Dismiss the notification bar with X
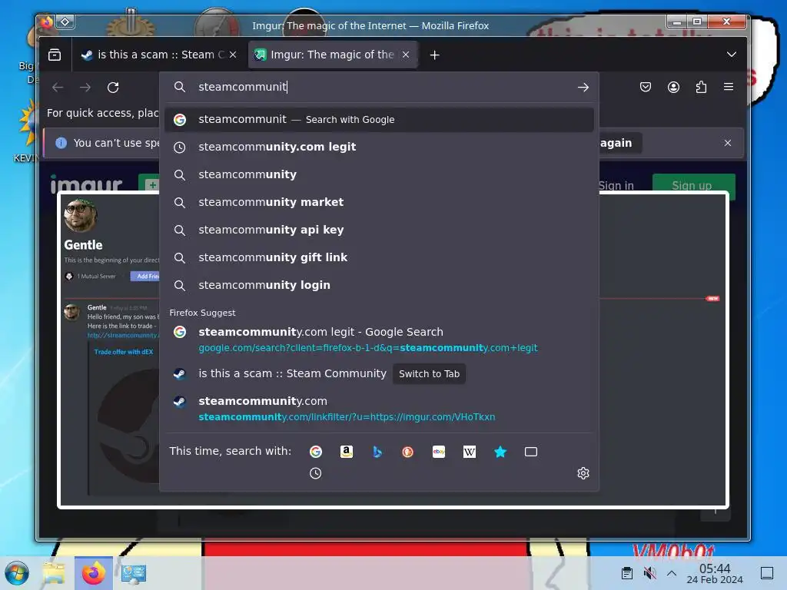 (x=728, y=143)
